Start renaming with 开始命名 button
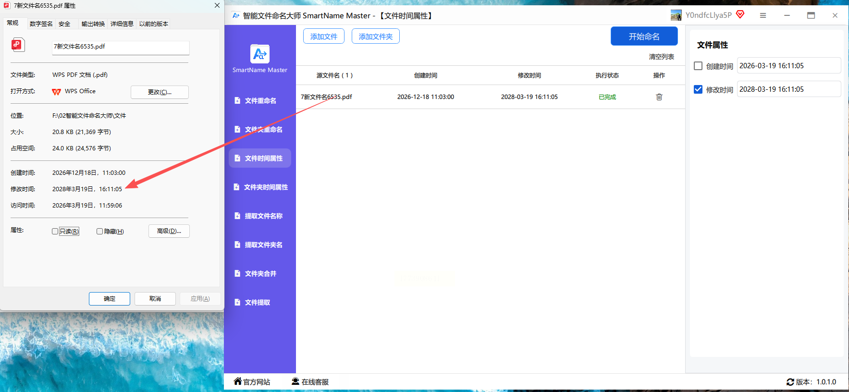This screenshot has width=849, height=392. pos(644,37)
